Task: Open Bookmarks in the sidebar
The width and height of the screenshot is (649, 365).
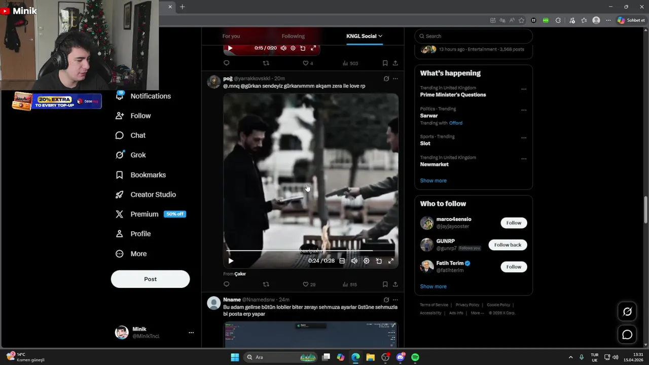Action: 141,175
